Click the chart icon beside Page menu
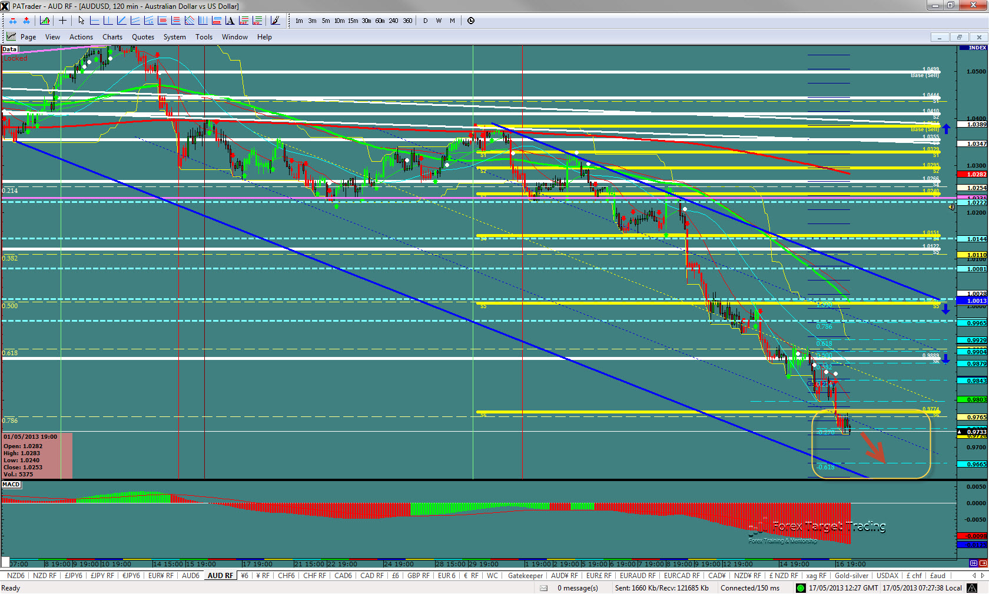Viewport: 989px width, 594px height. [x=11, y=36]
